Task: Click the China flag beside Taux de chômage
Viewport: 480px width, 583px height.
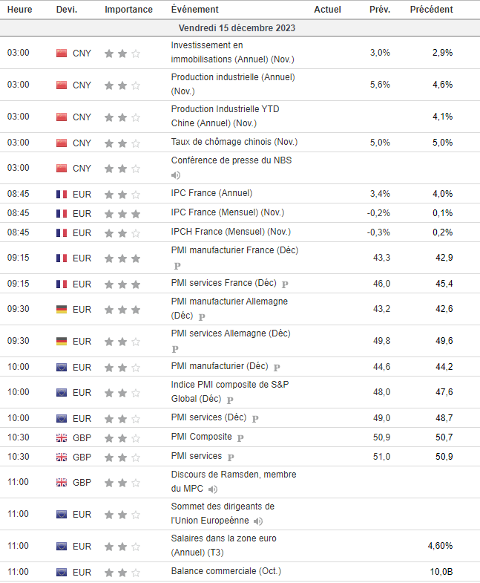Action: pos(62,143)
